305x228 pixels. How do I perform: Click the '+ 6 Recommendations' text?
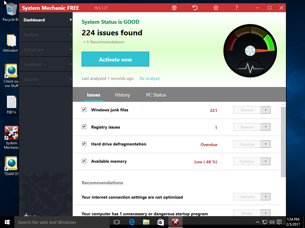[x=104, y=42]
